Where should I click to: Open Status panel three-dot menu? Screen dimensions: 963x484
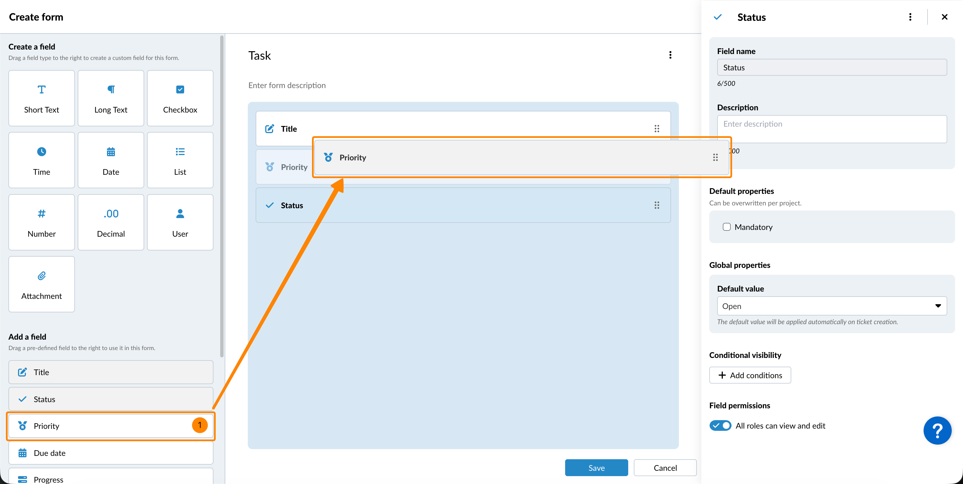(910, 17)
